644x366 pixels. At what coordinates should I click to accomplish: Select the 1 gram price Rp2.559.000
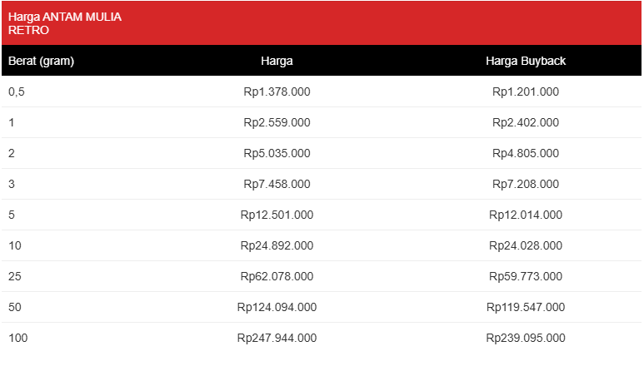pyautogui.click(x=277, y=122)
